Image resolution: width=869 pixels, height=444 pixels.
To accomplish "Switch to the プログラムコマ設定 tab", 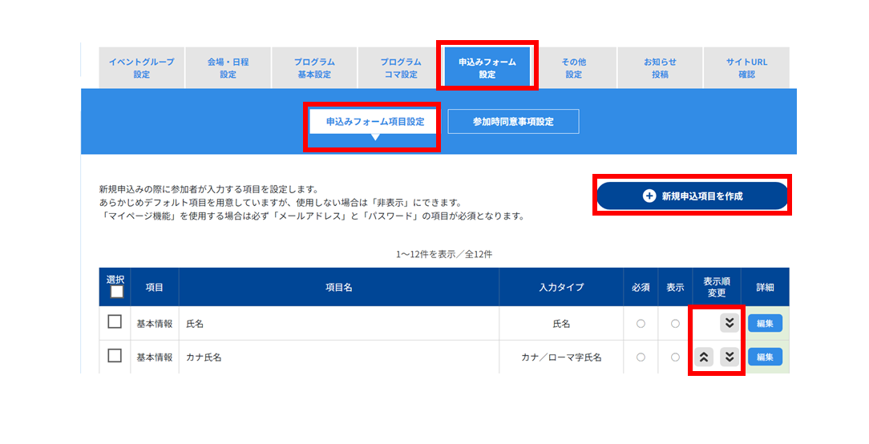I will coord(401,67).
